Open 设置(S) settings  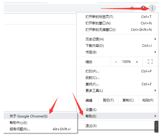(118, 110)
